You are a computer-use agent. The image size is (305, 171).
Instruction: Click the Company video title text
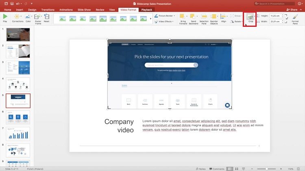click(x=119, y=126)
